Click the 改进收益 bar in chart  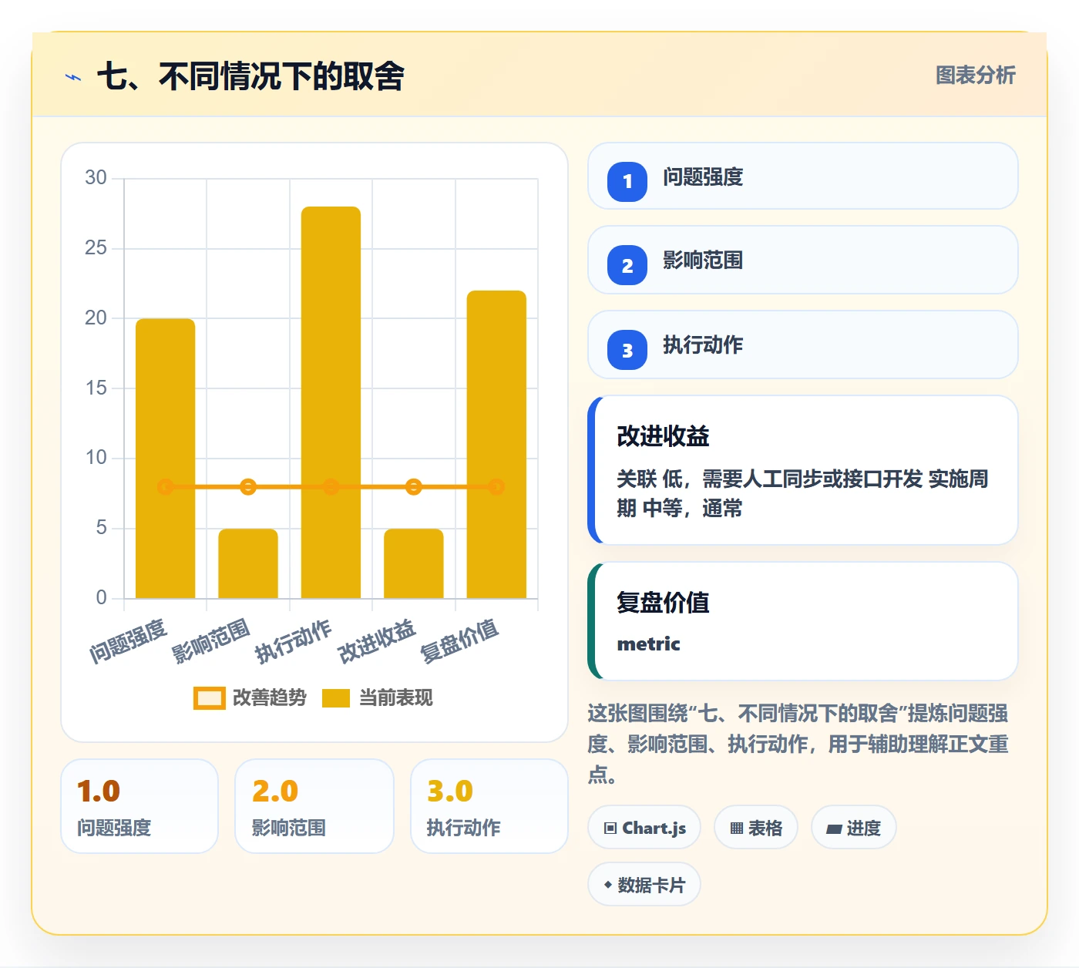click(414, 563)
